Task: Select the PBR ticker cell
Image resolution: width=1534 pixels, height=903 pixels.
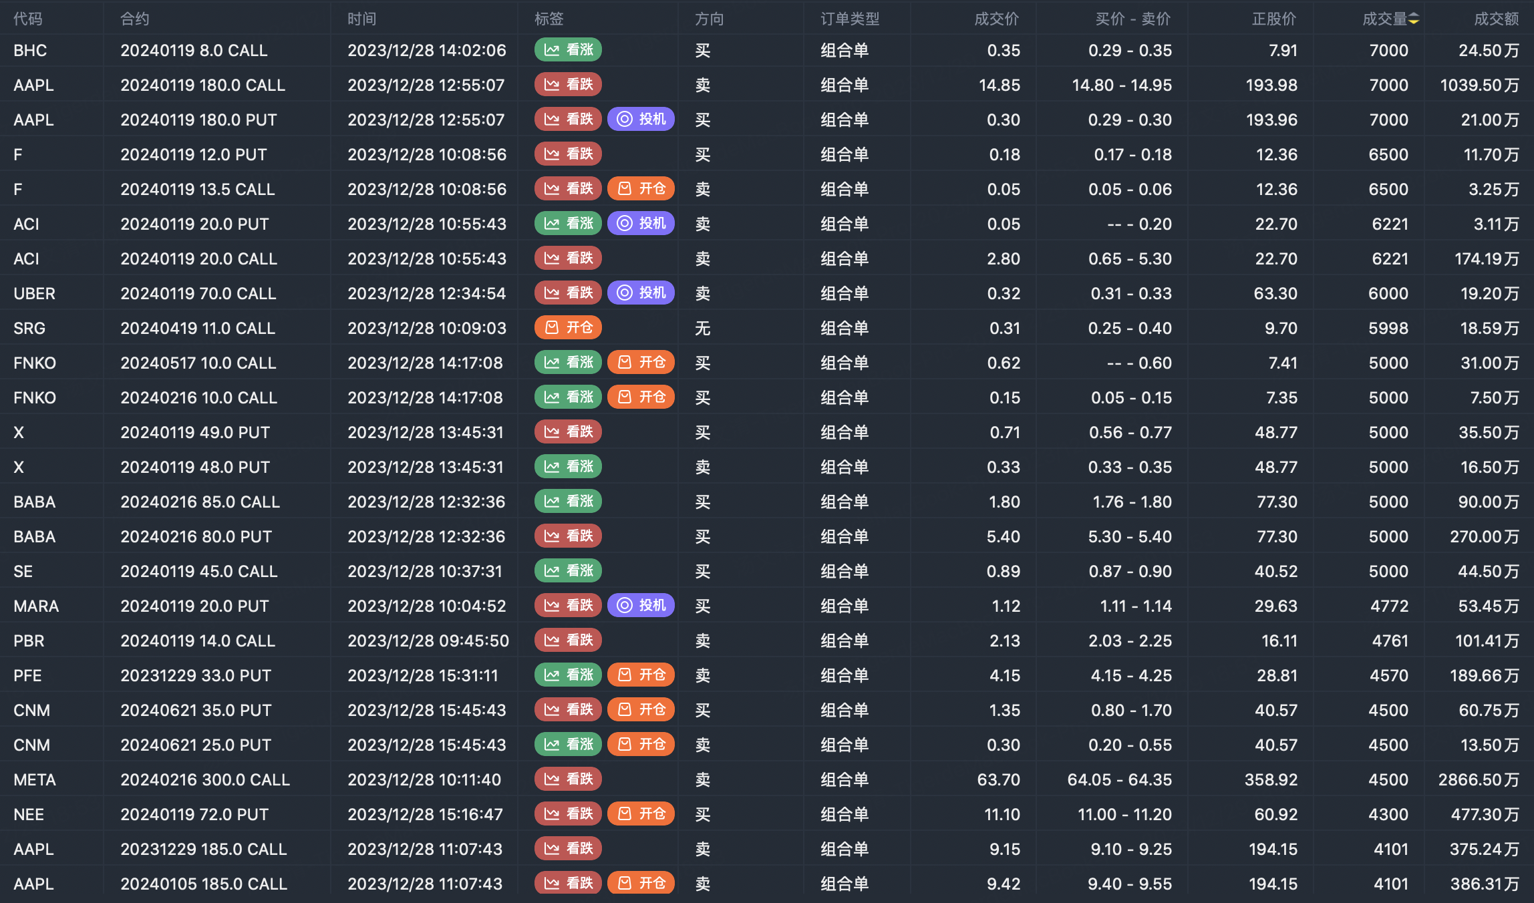Action: pyautogui.click(x=29, y=641)
